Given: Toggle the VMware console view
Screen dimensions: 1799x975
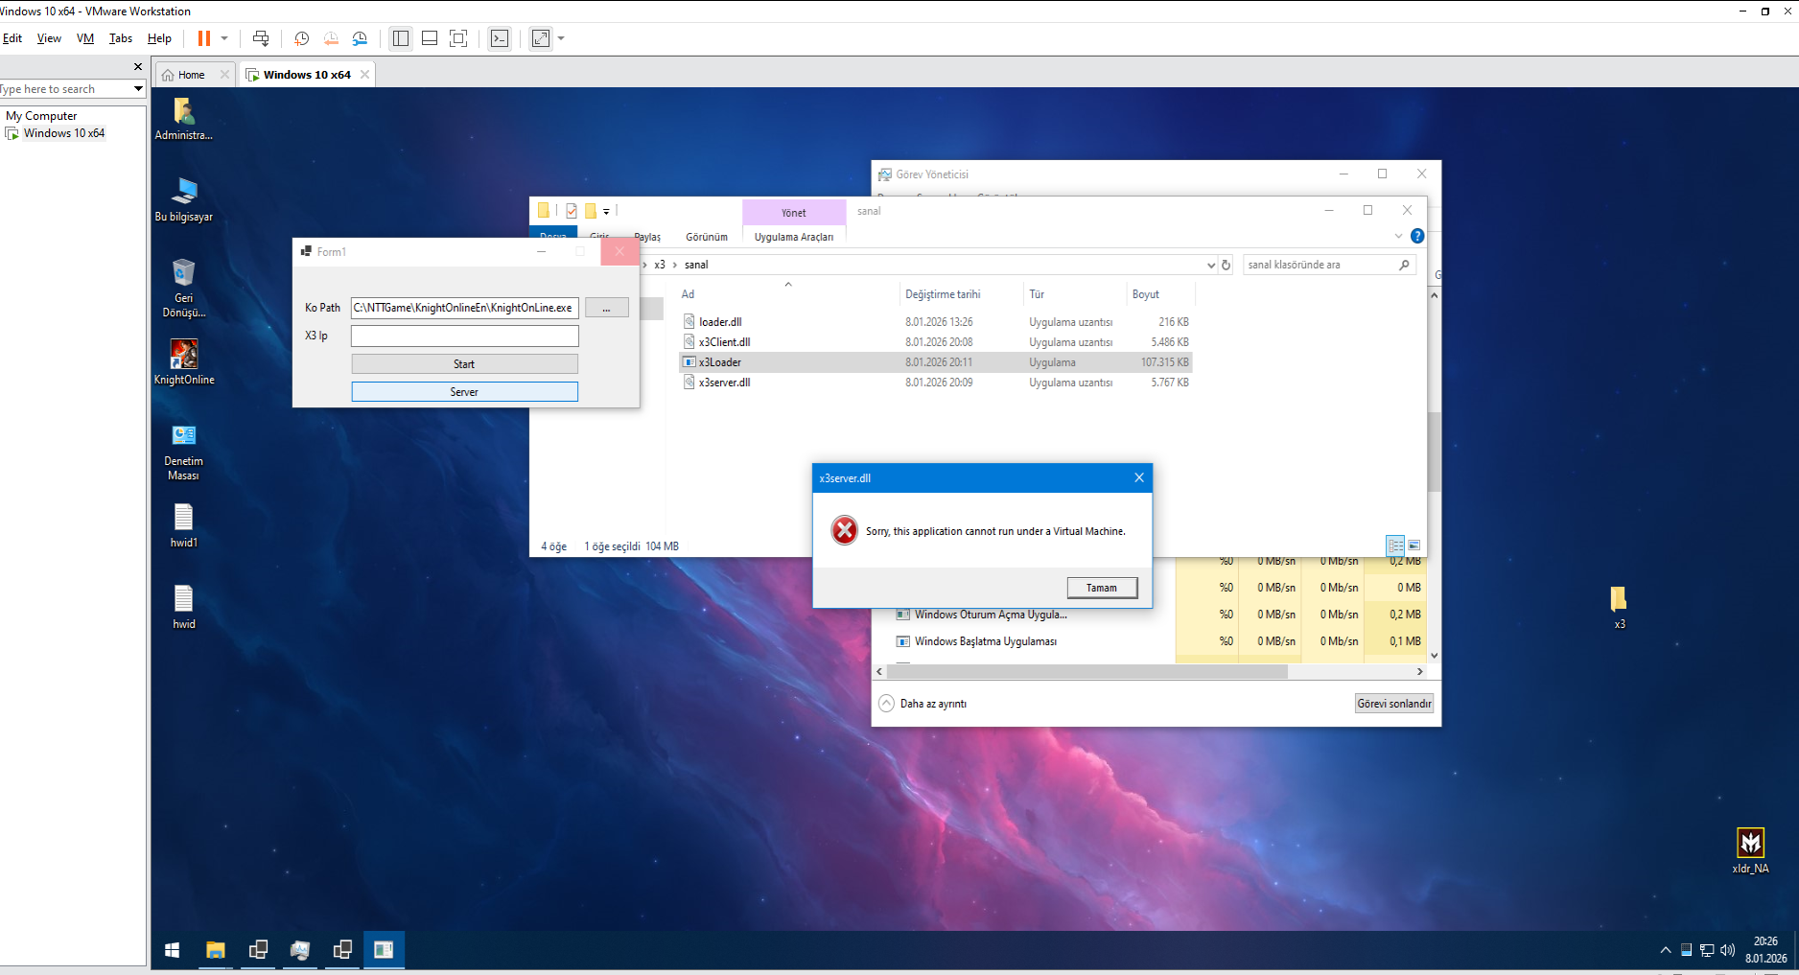Looking at the screenshot, I should (x=500, y=38).
